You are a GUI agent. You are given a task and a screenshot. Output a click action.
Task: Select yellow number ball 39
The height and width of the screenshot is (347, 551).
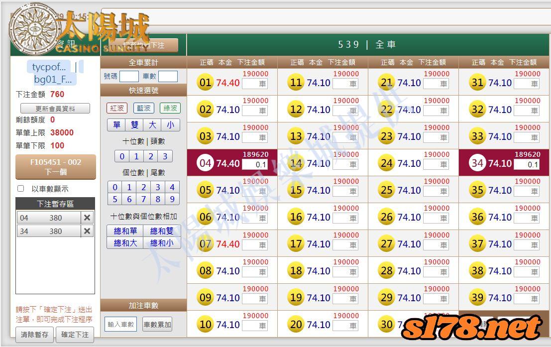pyautogui.click(x=477, y=297)
